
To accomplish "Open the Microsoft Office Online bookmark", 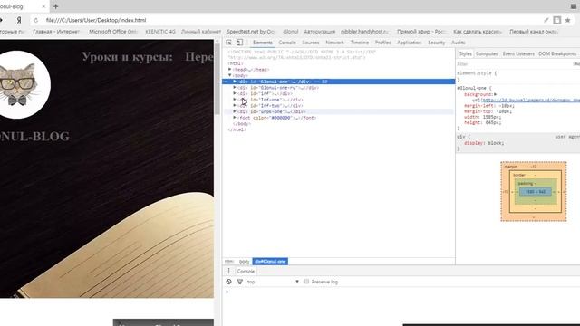I will [113, 32].
